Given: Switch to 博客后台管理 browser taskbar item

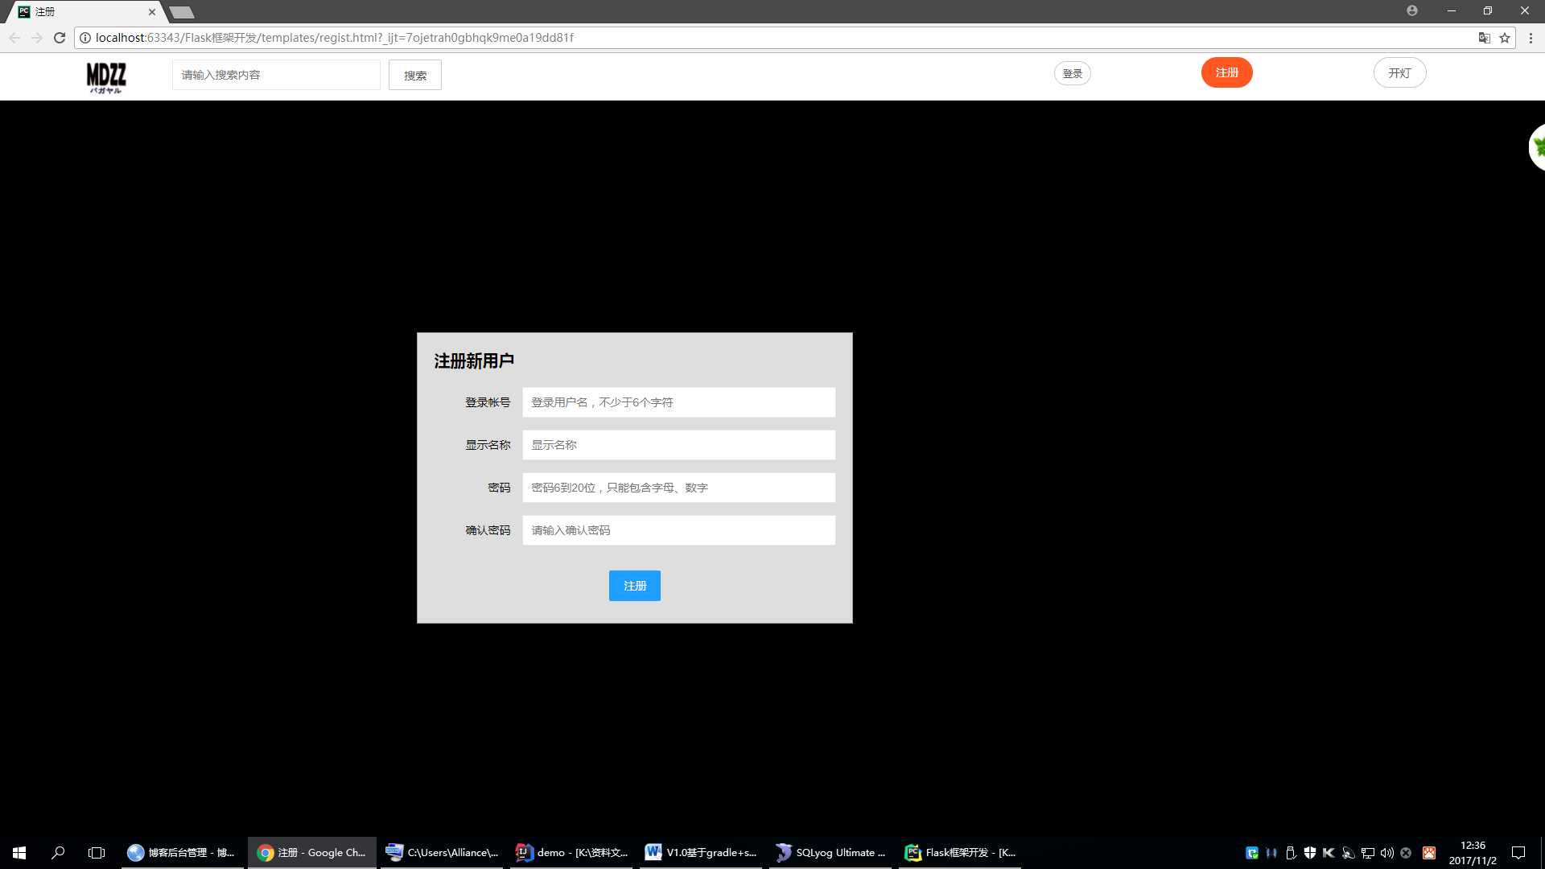Looking at the screenshot, I should click(x=183, y=853).
